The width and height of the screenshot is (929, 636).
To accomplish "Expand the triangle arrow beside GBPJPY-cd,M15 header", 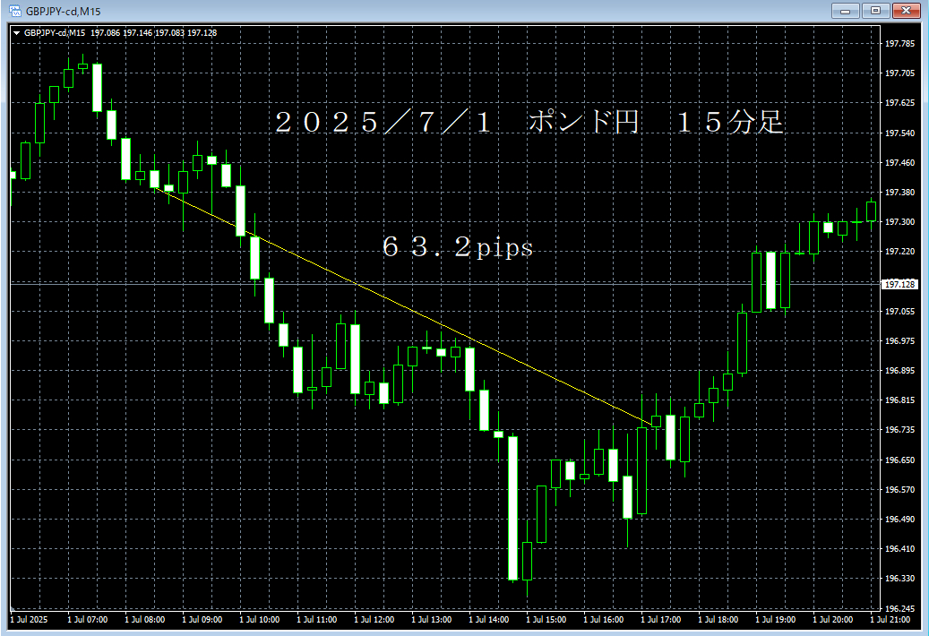I will [16, 33].
